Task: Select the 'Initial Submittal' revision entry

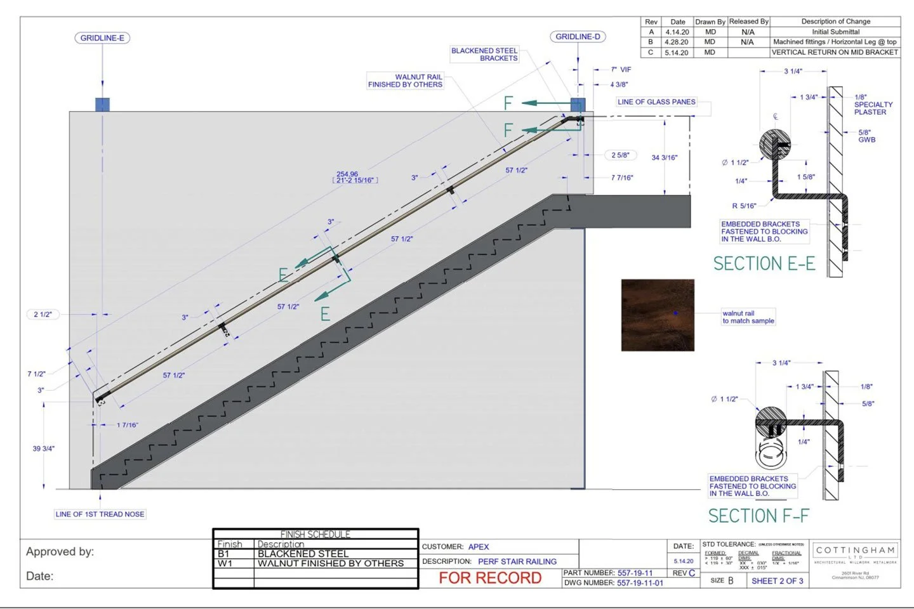Action: point(835,32)
